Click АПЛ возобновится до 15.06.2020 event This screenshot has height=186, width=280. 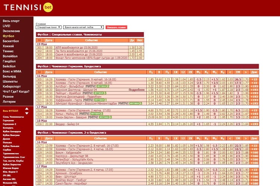pyautogui.click(x=77, y=47)
